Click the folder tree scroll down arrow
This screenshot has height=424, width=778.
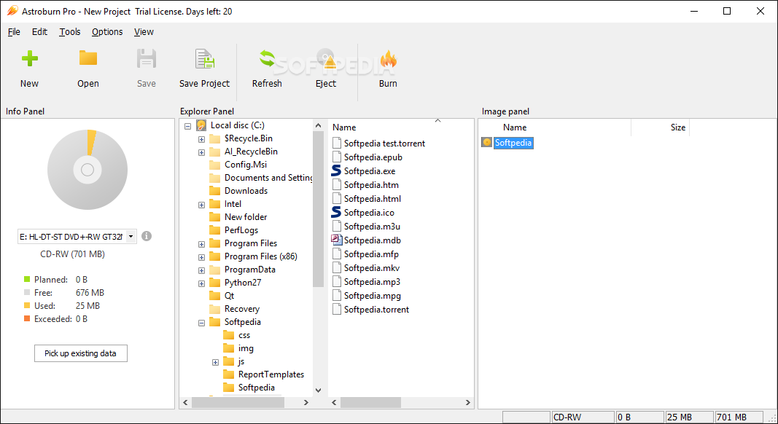318,390
